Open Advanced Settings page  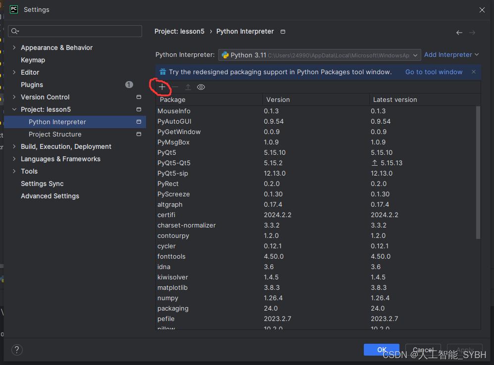tap(50, 196)
